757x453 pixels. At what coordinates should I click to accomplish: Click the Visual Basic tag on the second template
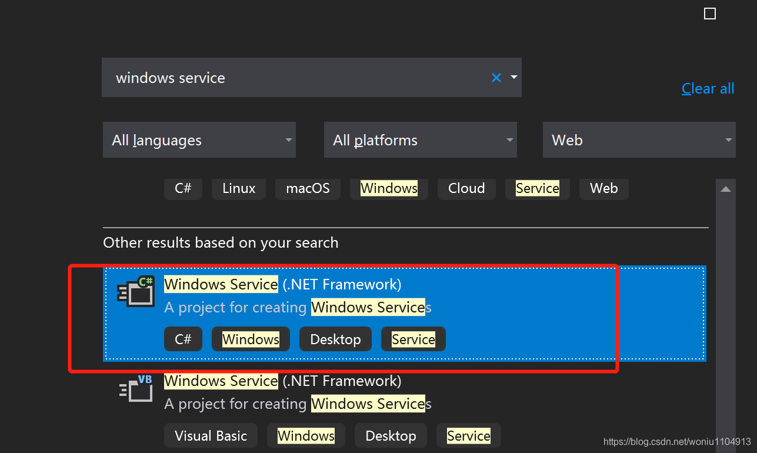click(210, 435)
